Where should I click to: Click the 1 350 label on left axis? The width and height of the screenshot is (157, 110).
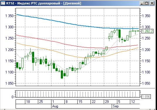point(9,16)
